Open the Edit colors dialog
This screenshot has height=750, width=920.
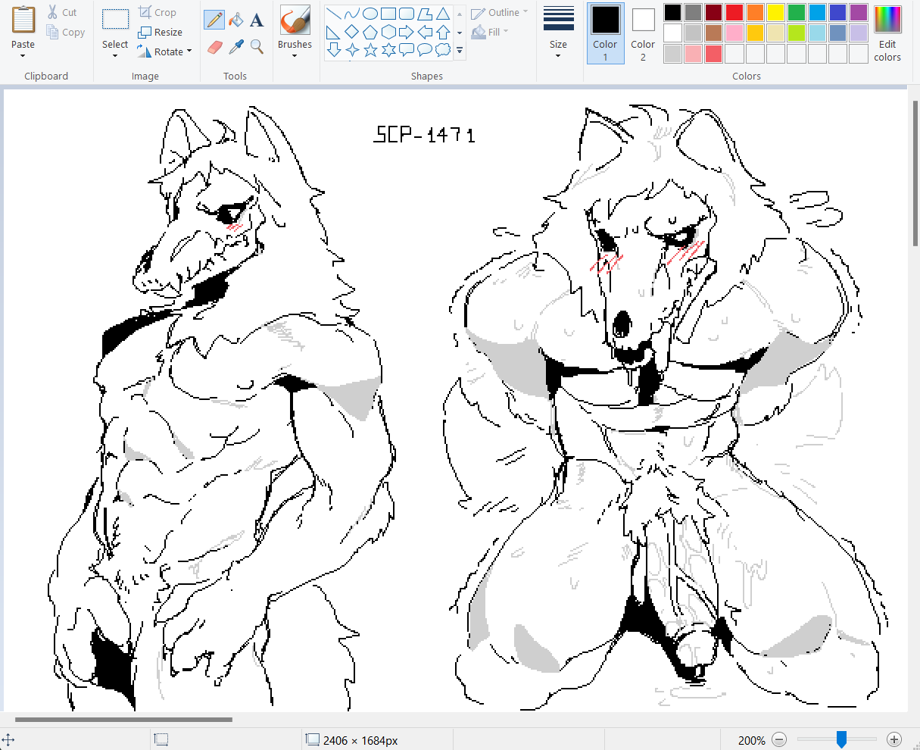pyautogui.click(x=887, y=33)
